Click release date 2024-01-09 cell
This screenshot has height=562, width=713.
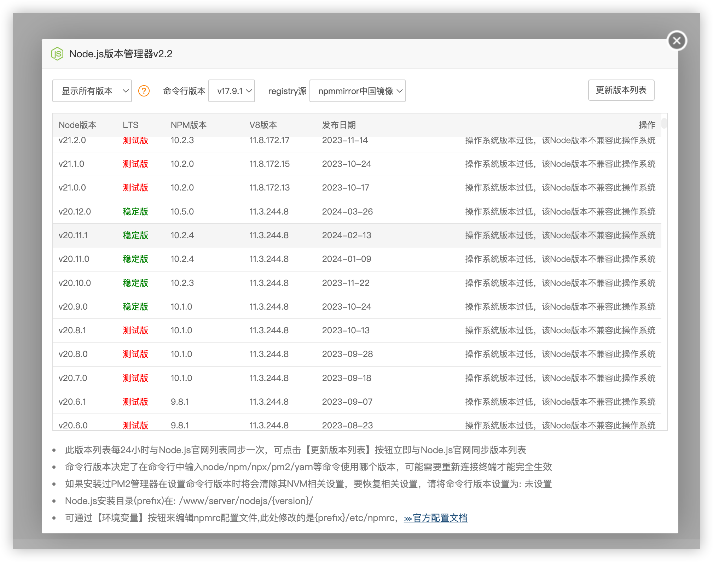click(x=347, y=259)
